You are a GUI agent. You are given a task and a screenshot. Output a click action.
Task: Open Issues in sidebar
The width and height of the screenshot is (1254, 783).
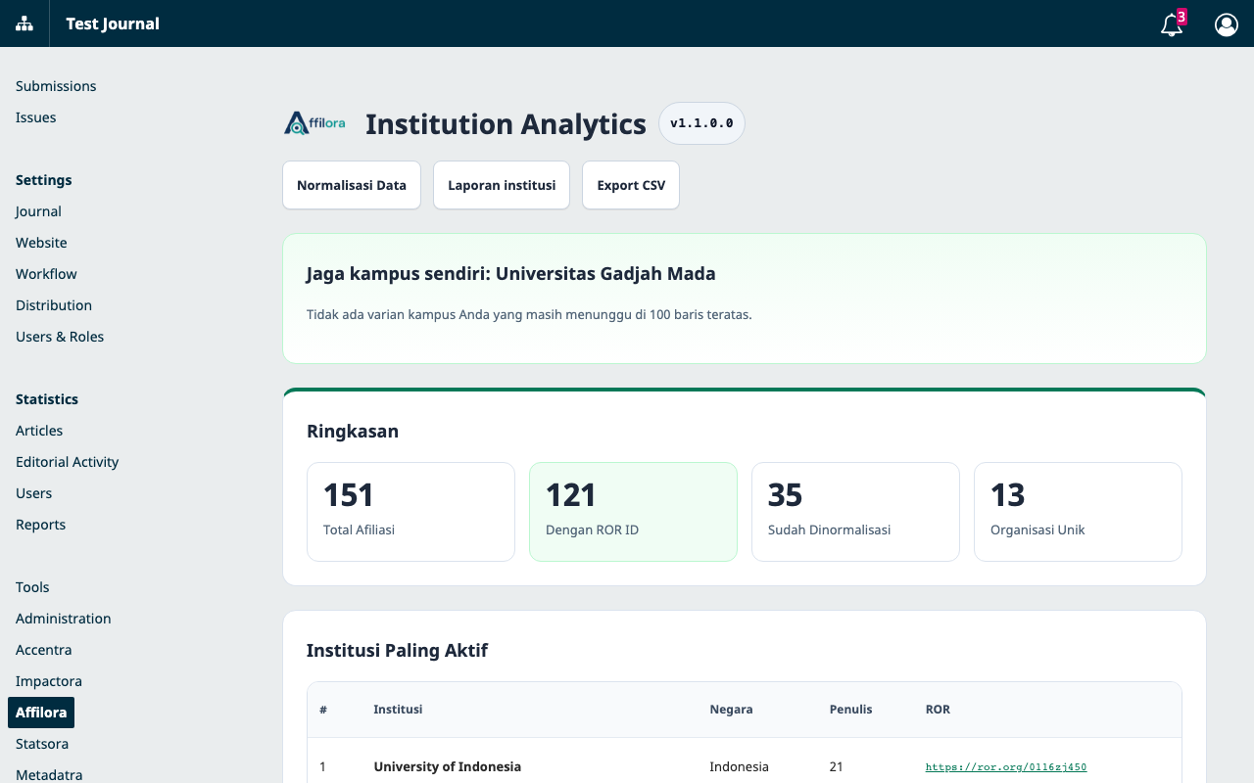coord(36,117)
